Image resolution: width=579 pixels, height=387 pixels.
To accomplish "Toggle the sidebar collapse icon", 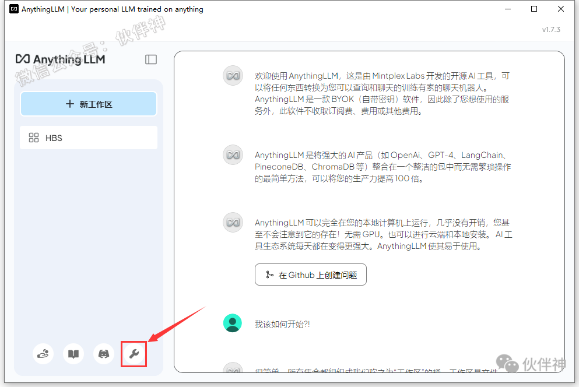I will pos(151,59).
